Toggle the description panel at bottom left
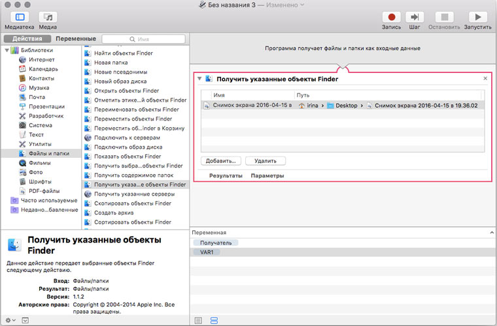497x326 pixels. tap(26, 320)
